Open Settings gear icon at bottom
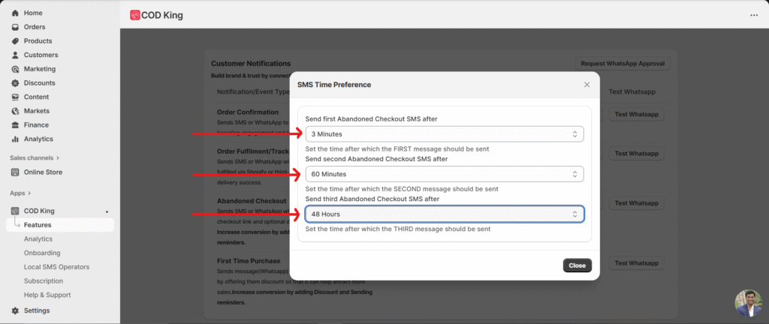This screenshot has height=324, width=769. (x=16, y=310)
